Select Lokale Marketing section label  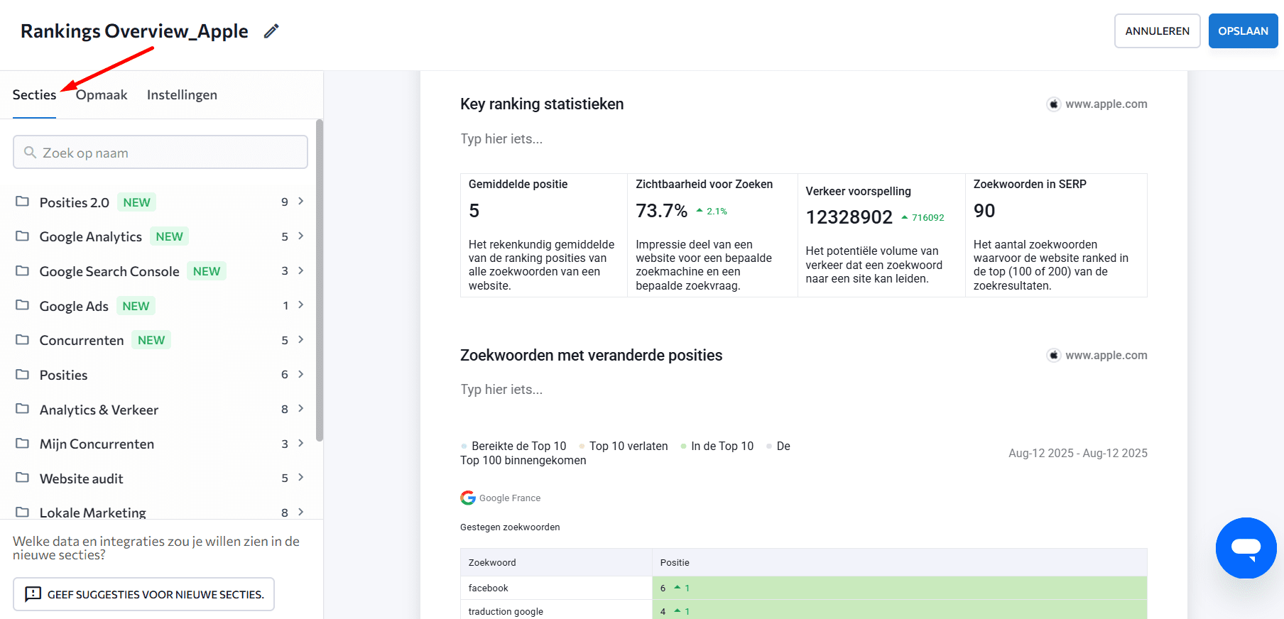coord(93,513)
